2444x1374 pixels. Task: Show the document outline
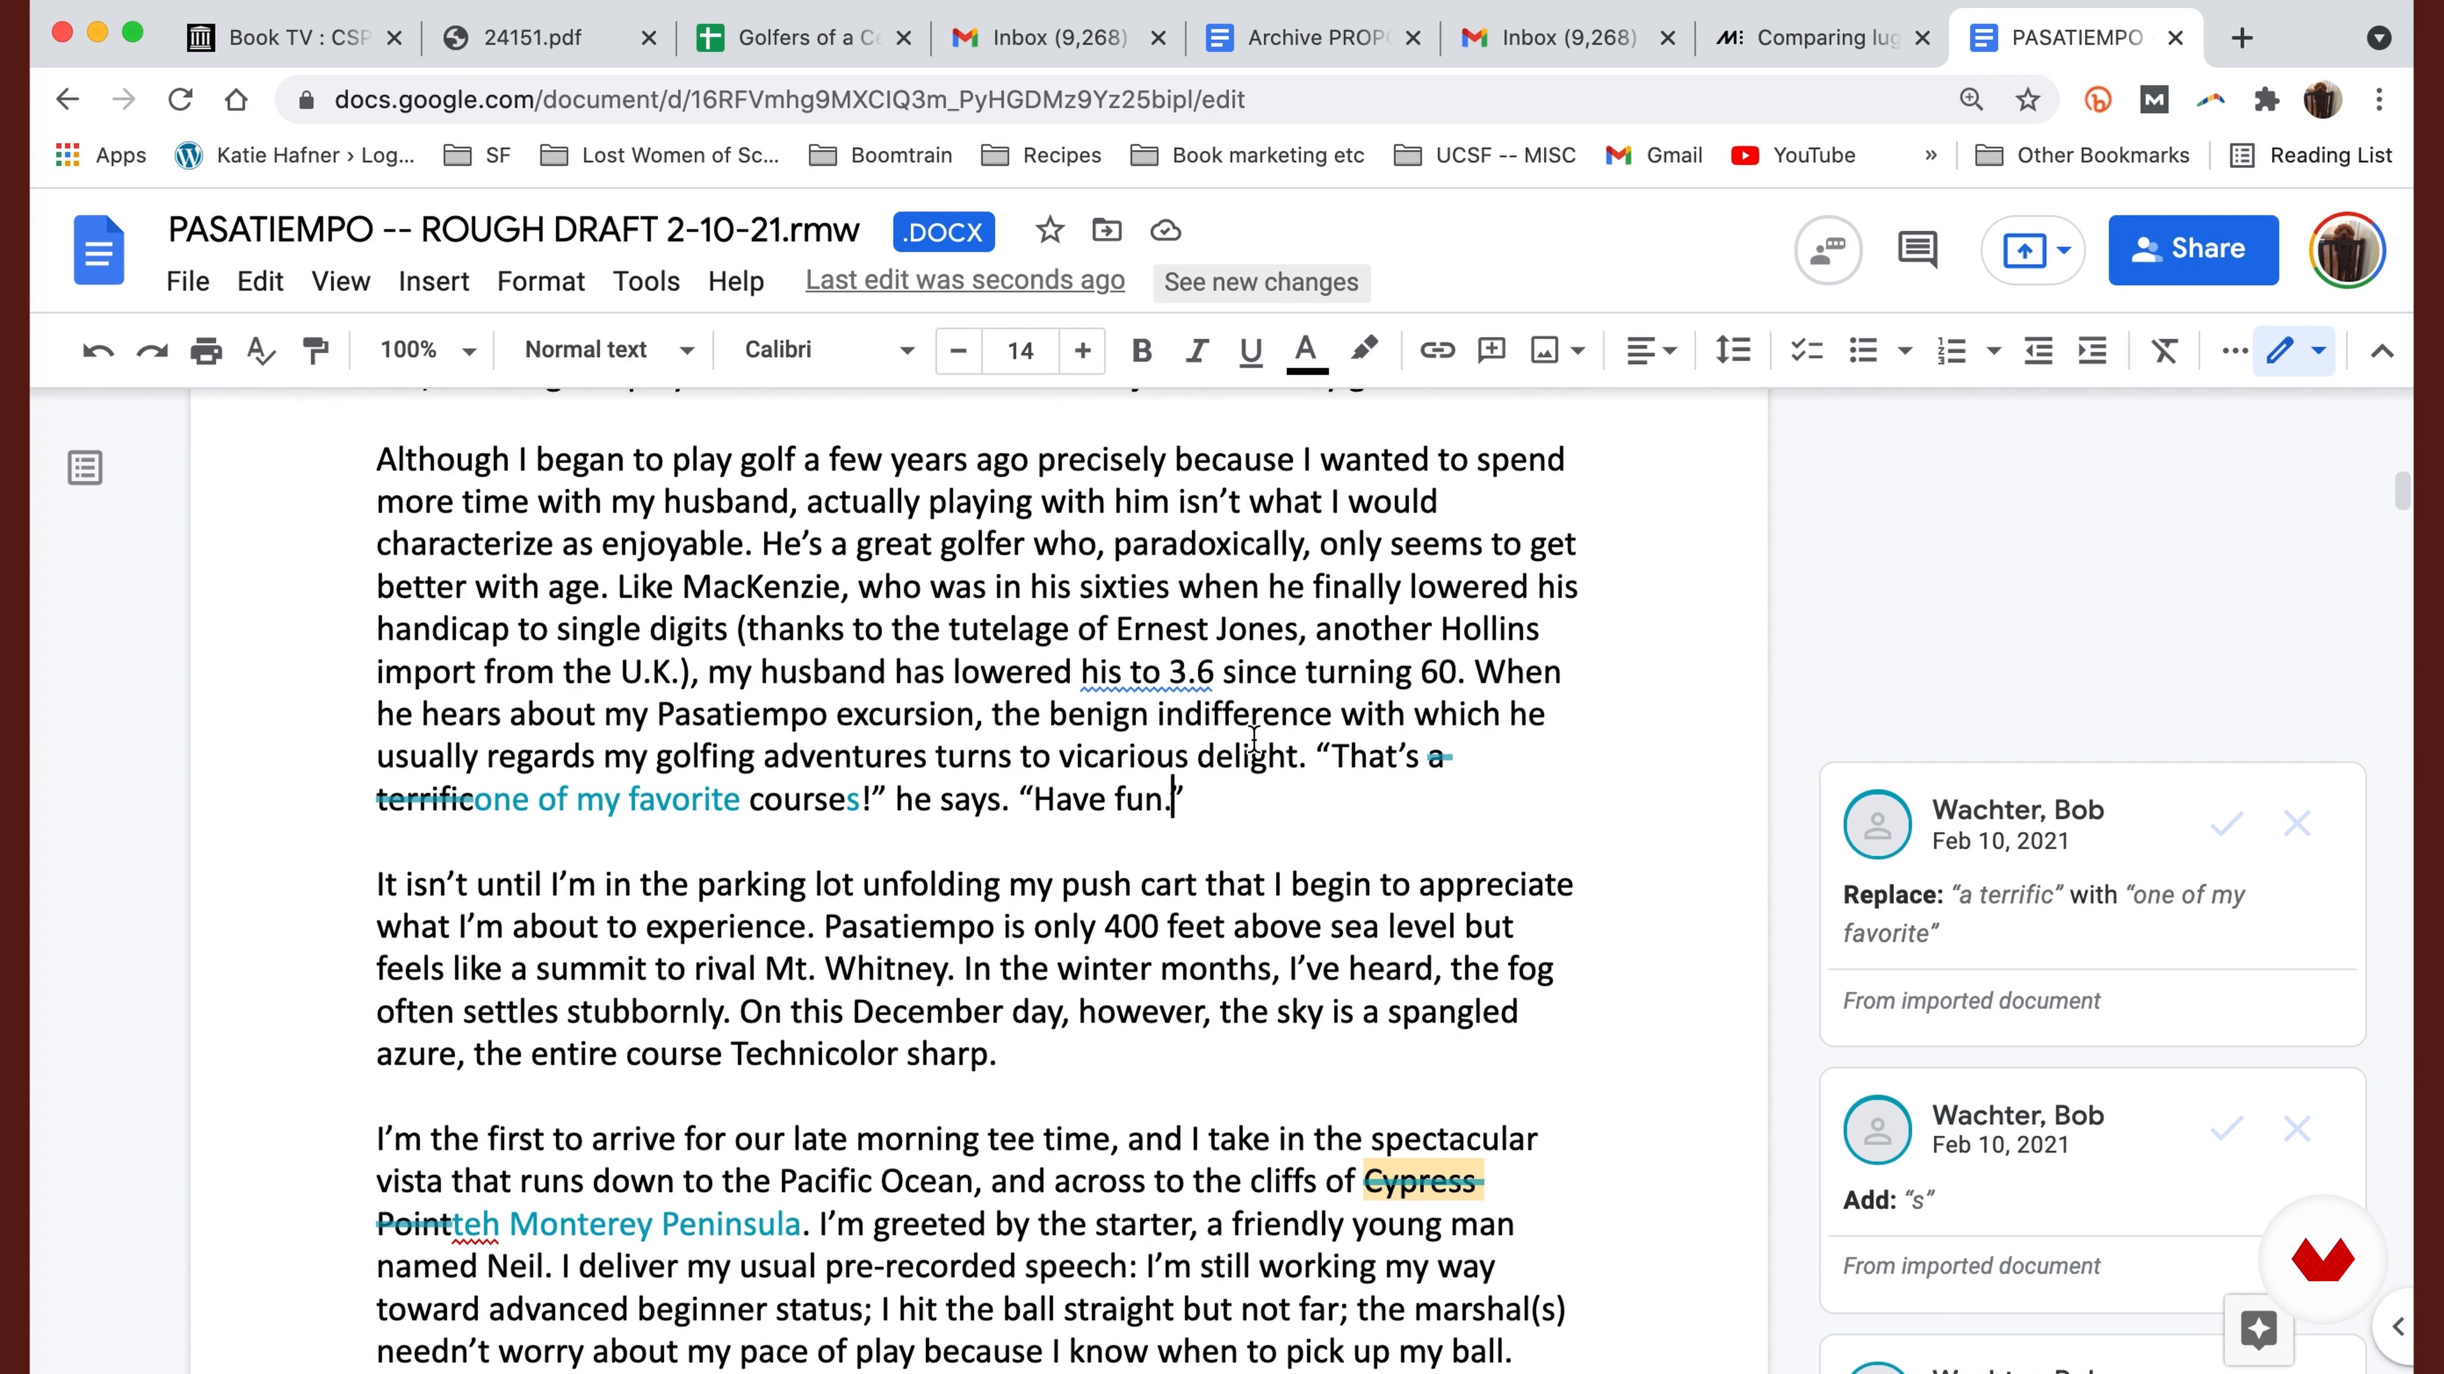[85, 468]
